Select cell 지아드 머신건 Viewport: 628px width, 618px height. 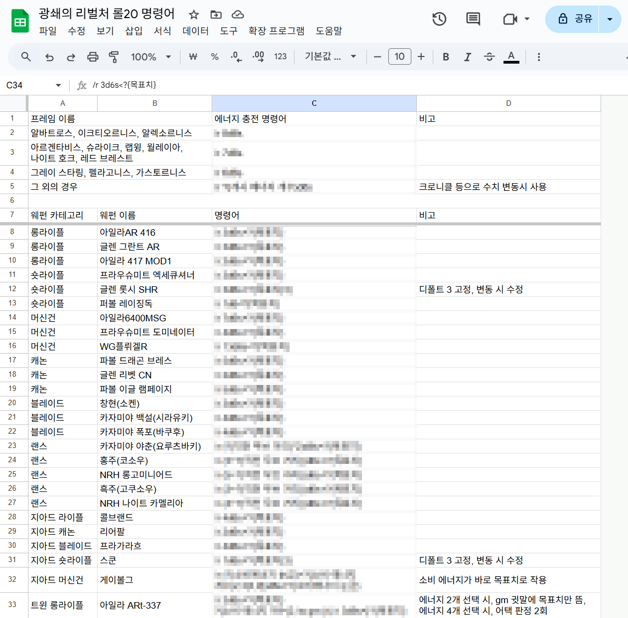63,580
